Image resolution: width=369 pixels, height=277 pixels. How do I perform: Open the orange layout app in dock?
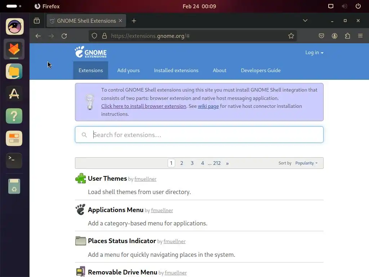[14, 138]
